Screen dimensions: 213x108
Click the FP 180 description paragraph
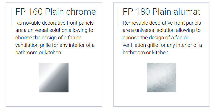[x=162, y=38]
